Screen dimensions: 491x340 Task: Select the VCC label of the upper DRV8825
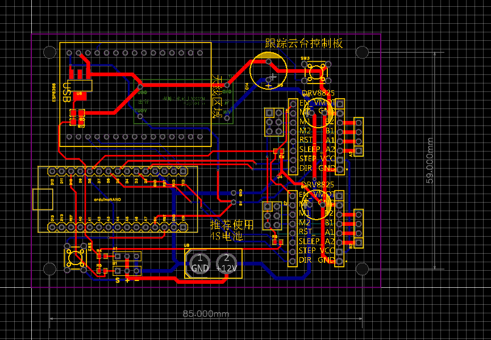(327, 158)
